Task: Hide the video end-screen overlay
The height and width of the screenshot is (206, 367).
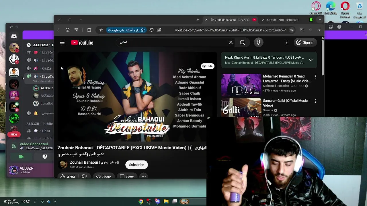Action: point(207,66)
